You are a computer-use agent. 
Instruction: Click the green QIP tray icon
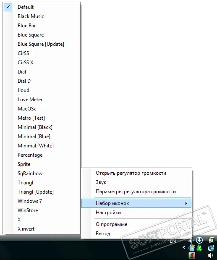(199, 248)
